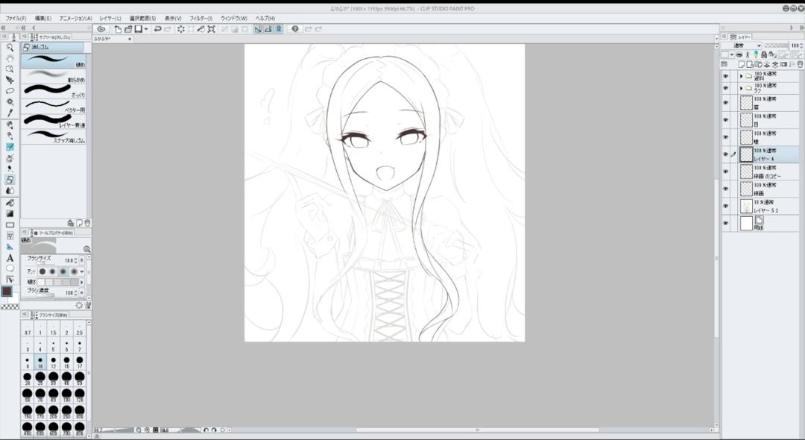Select the レイヤー貫通 eraser sub tool
The width and height of the screenshot is (805, 440).
(x=54, y=121)
